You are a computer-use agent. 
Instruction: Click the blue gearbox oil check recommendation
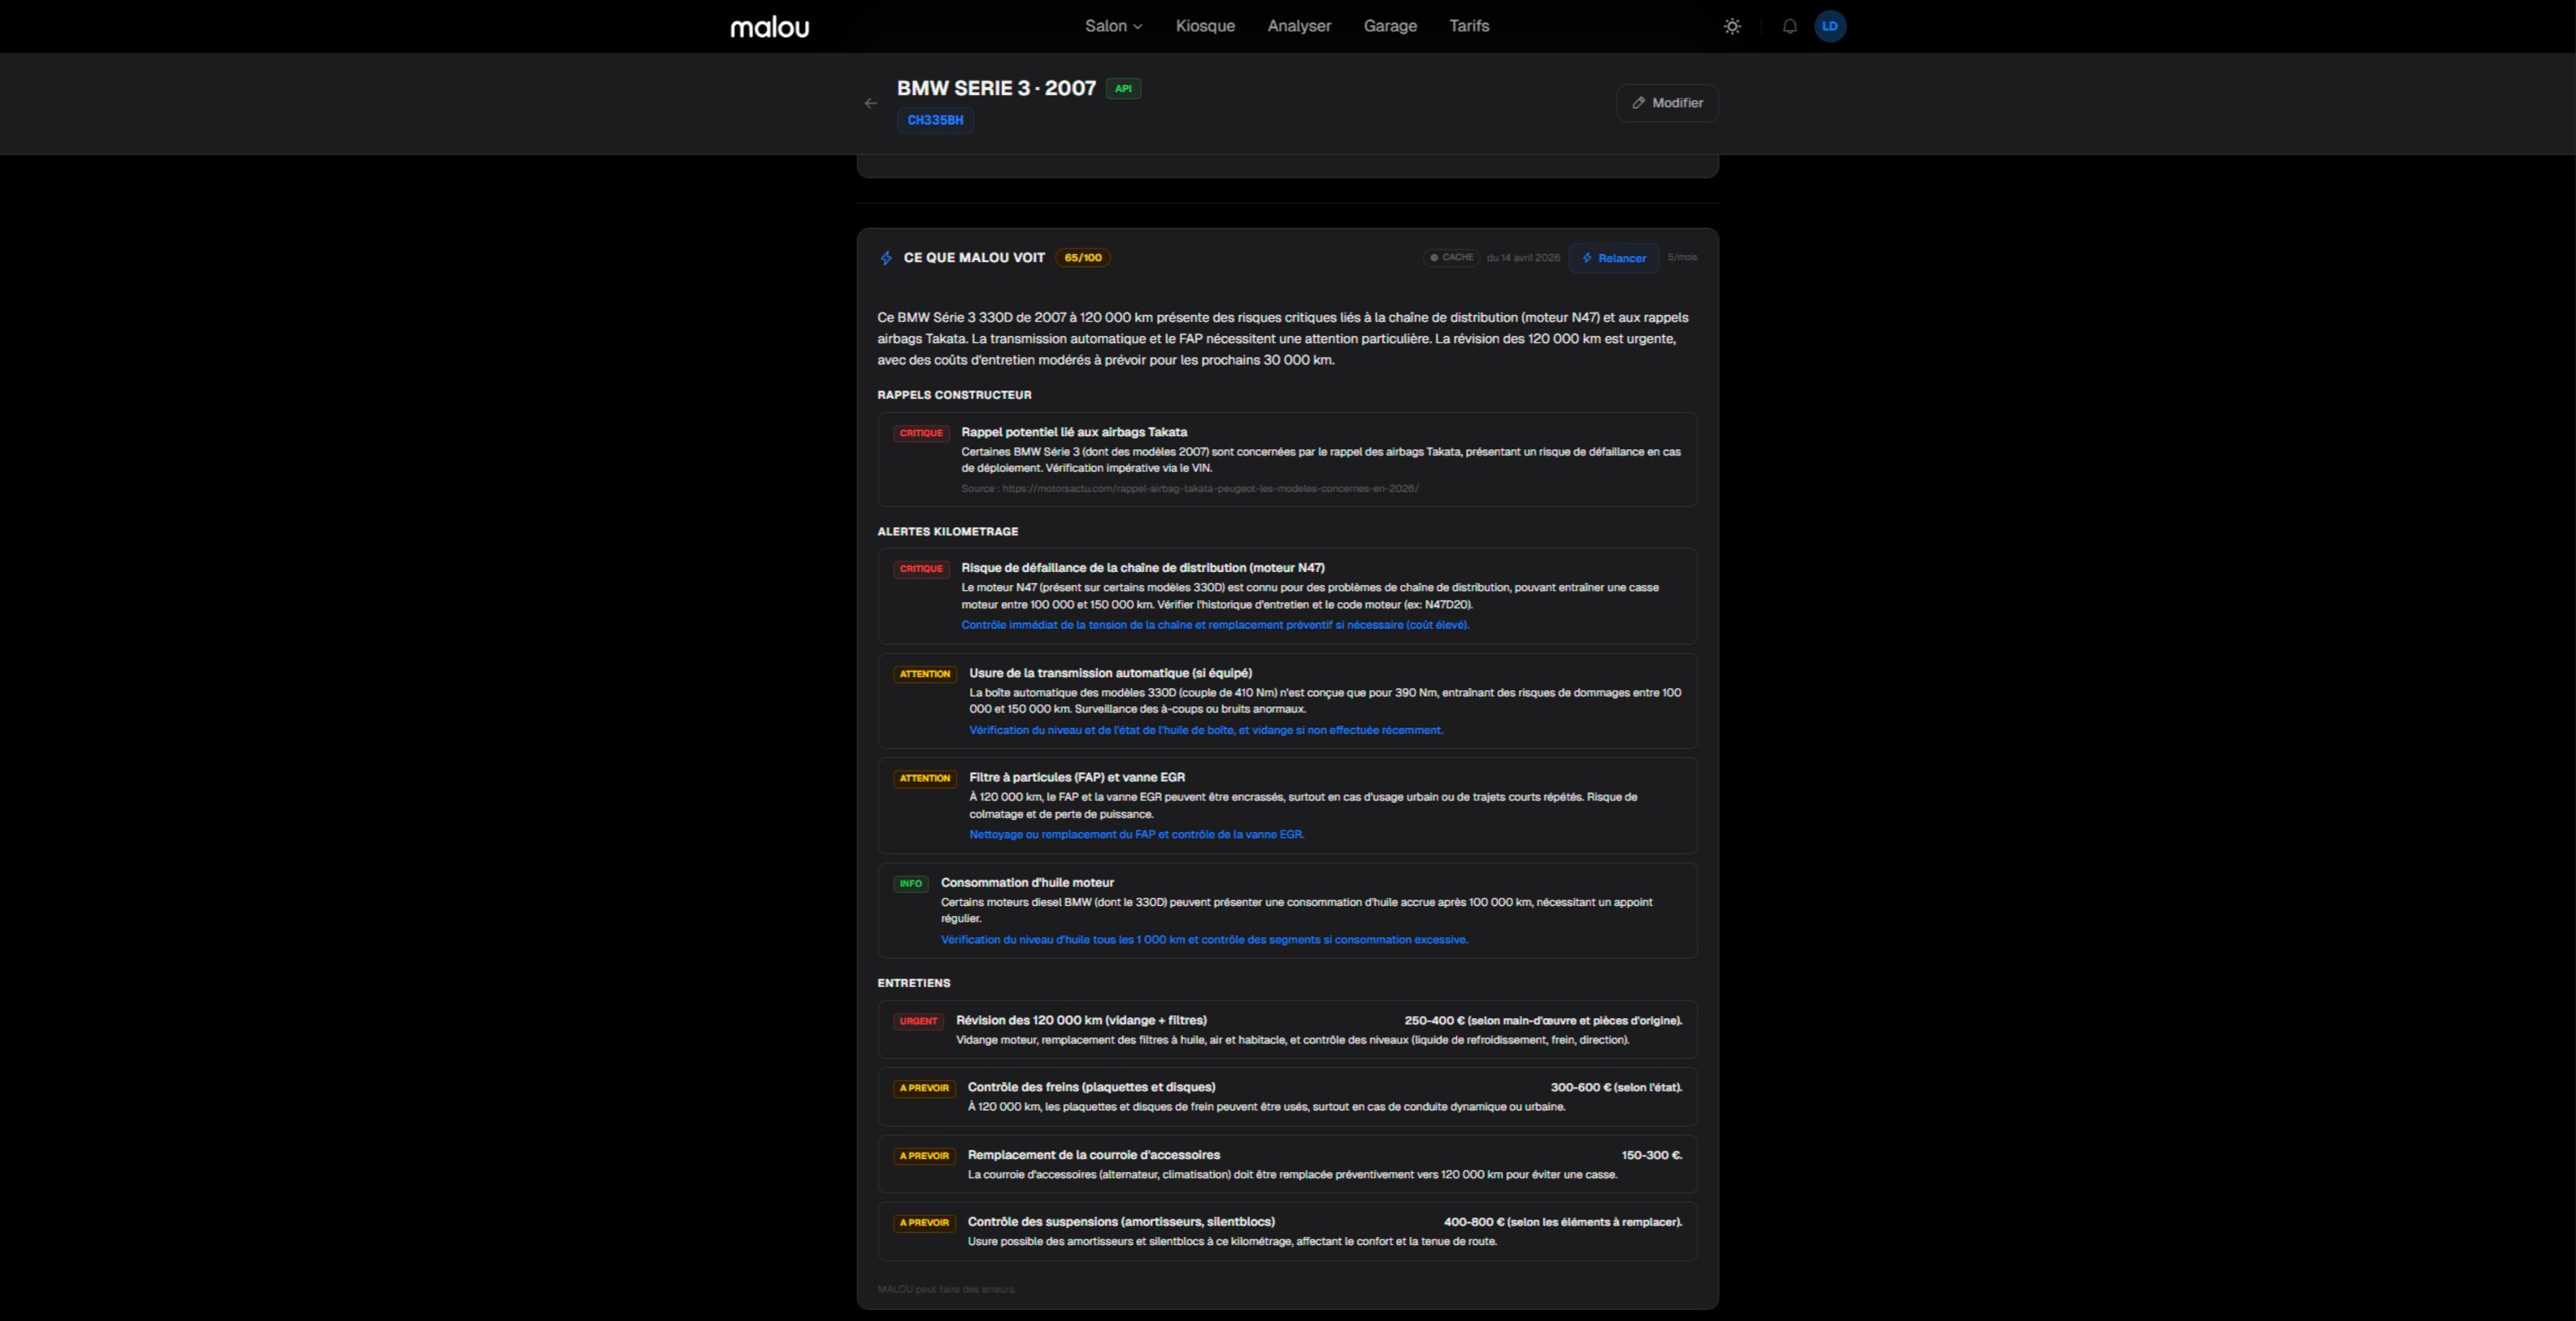1206,730
